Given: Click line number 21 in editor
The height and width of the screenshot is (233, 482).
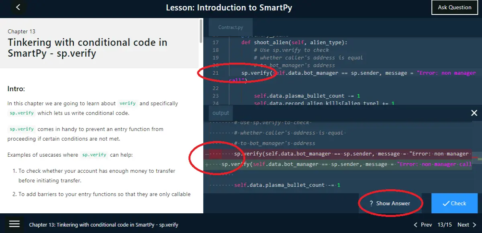Looking at the screenshot, I should point(215,73).
